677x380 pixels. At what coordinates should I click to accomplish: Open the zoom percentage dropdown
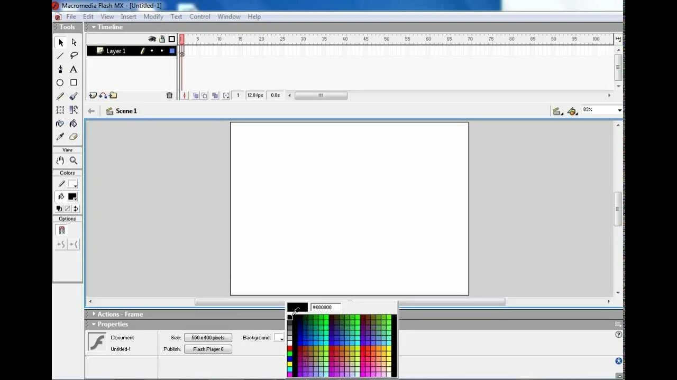coord(619,110)
